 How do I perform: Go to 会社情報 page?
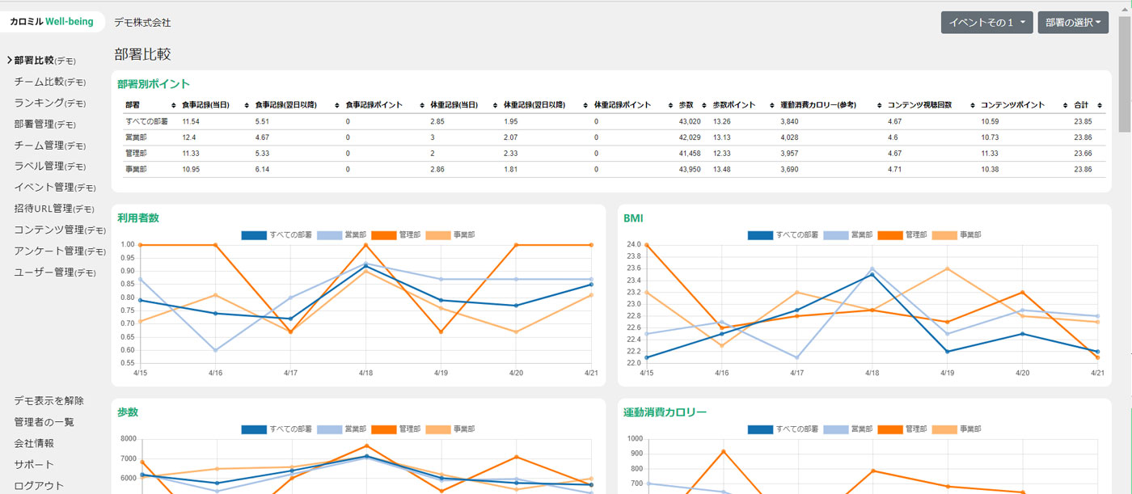click(x=34, y=443)
